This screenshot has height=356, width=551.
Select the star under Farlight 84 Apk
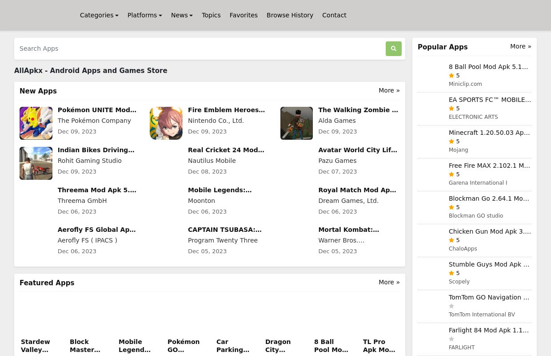coord(451,339)
